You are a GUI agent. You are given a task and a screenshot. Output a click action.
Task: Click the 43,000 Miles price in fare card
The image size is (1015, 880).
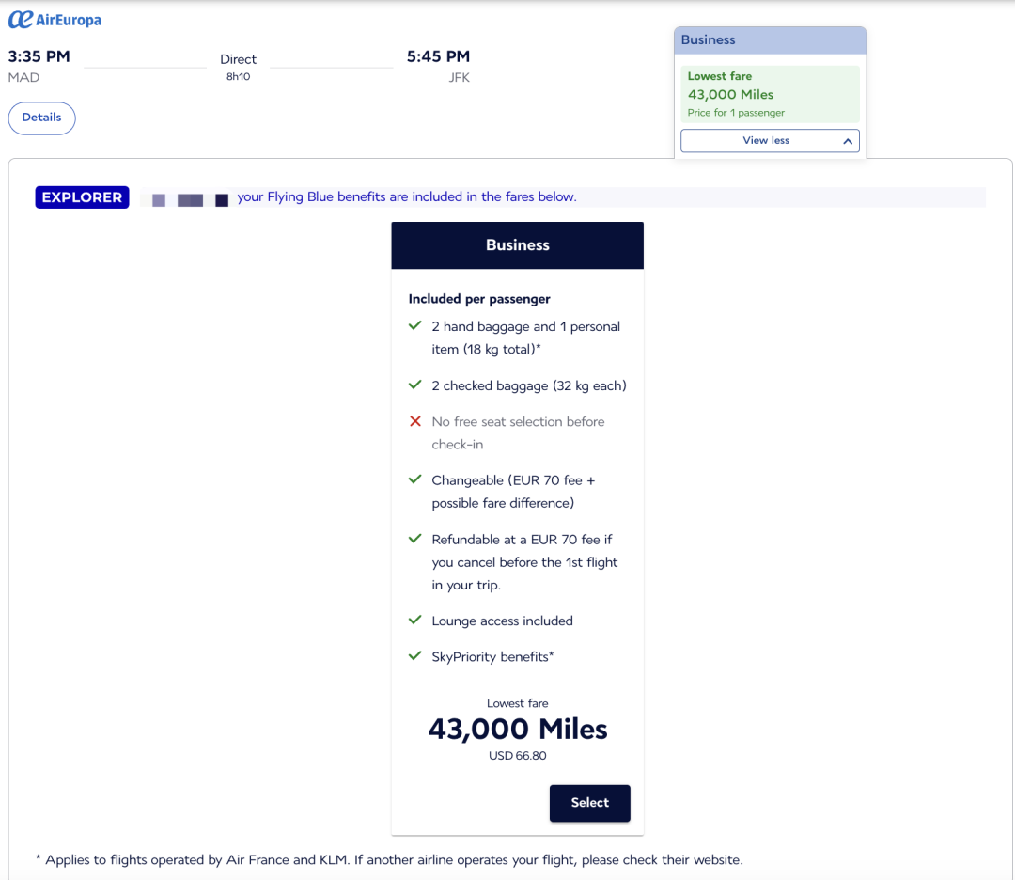click(x=517, y=730)
